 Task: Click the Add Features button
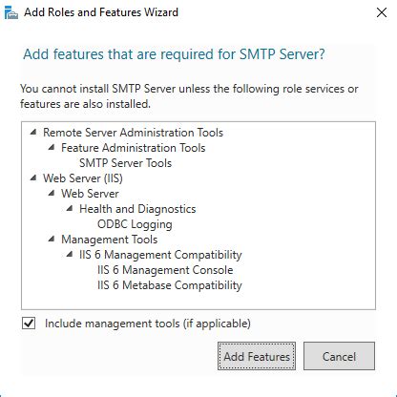(257, 356)
